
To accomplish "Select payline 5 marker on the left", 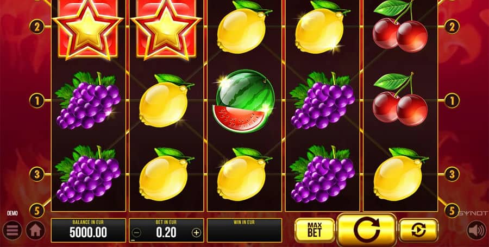I will click(37, 211).
